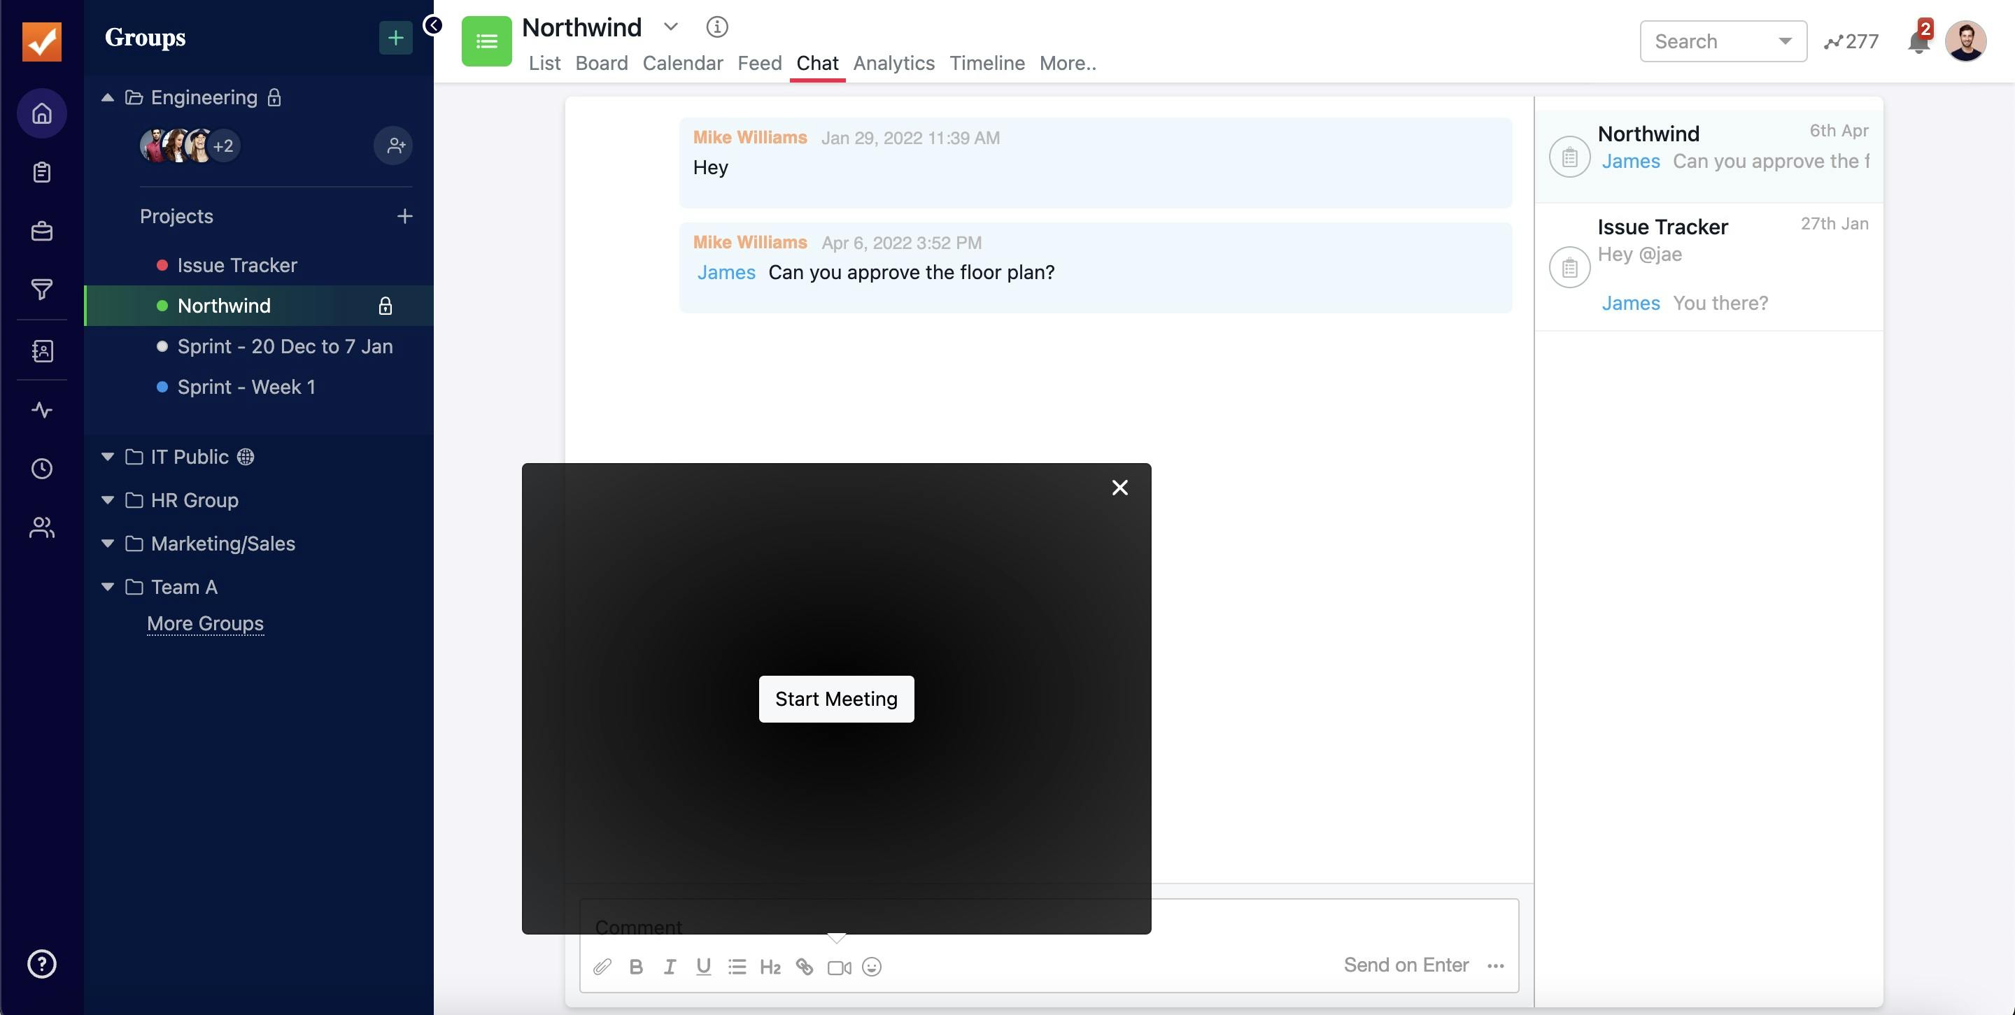Open the notifications bell
The image size is (2015, 1015).
click(1918, 42)
